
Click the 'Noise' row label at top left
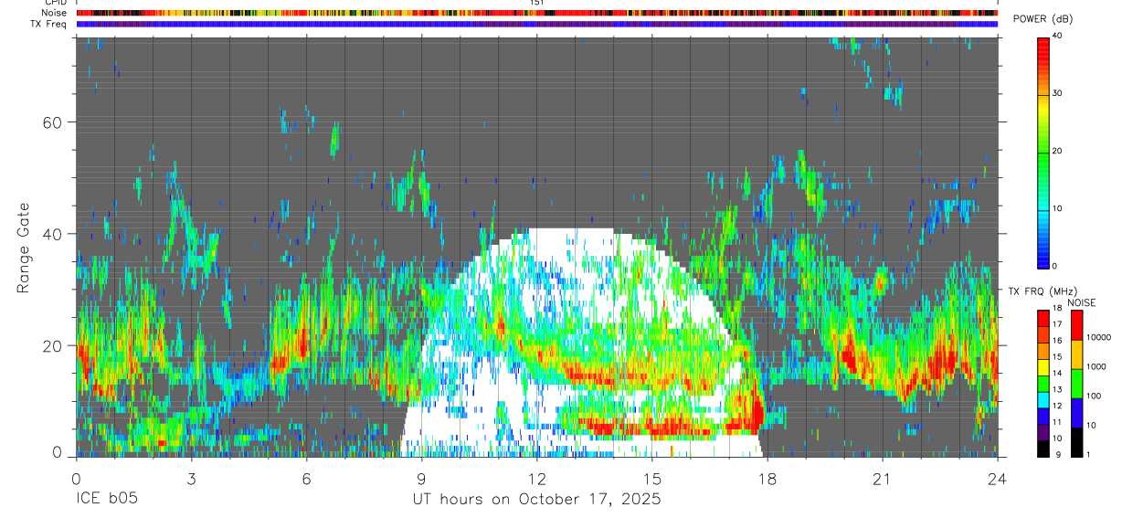pyautogui.click(x=56, y=13)
